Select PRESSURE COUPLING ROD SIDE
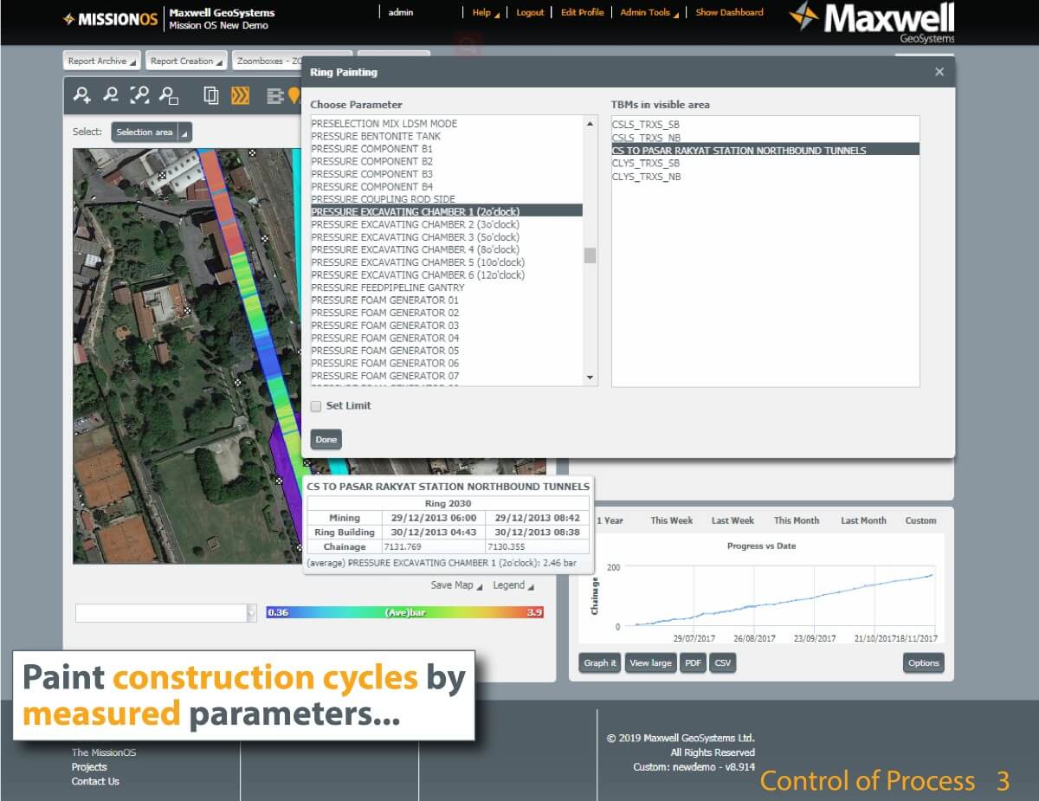Screen dimensions: 1039x801 446,199
